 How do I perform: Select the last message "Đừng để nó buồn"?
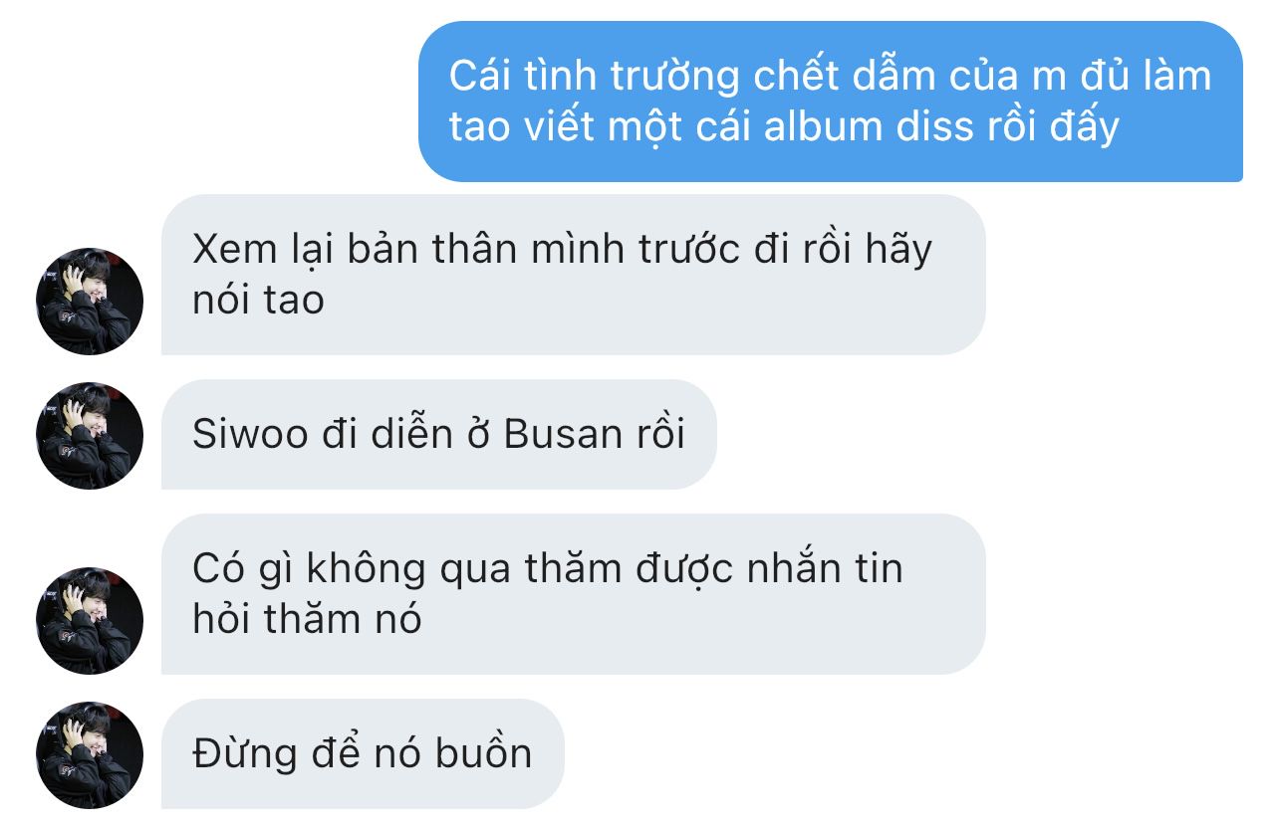click(363, 753)
